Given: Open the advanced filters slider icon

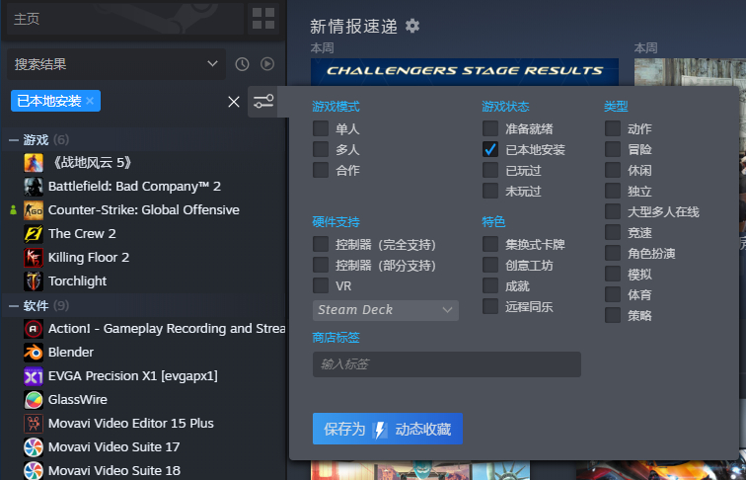Looking at the screenshot, I should [263, 102].
